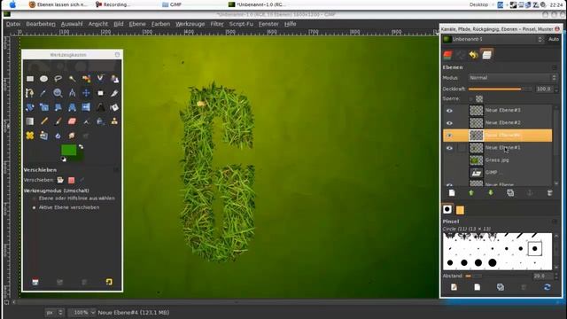
Task: Open the Bearbeiten menu
Action: [41, 24]
